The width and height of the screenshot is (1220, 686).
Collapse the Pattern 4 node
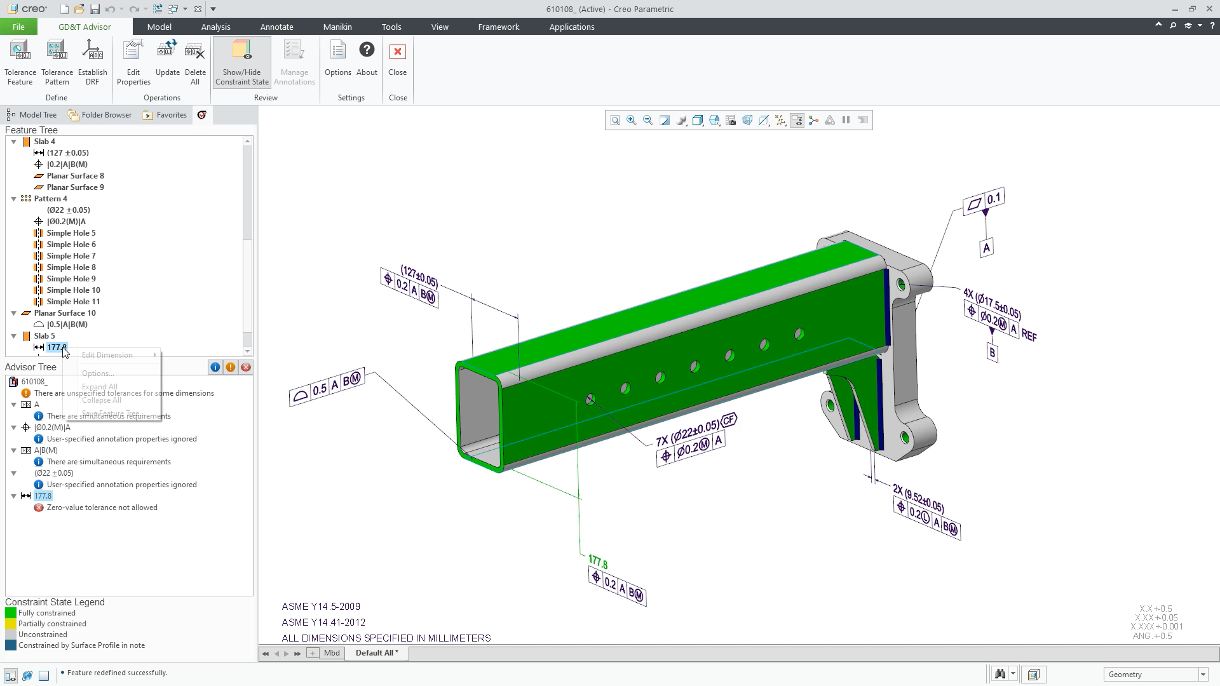coord(14,199)
